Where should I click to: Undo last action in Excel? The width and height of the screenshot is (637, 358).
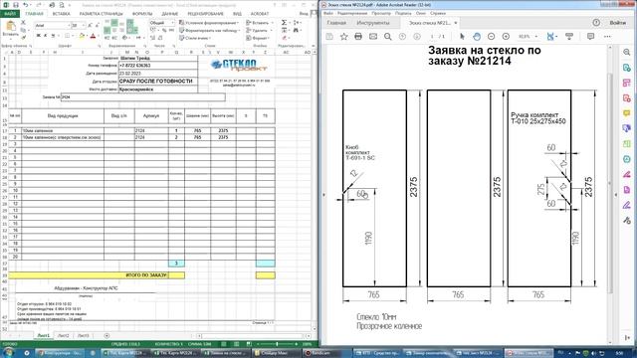tap(26, 5)
